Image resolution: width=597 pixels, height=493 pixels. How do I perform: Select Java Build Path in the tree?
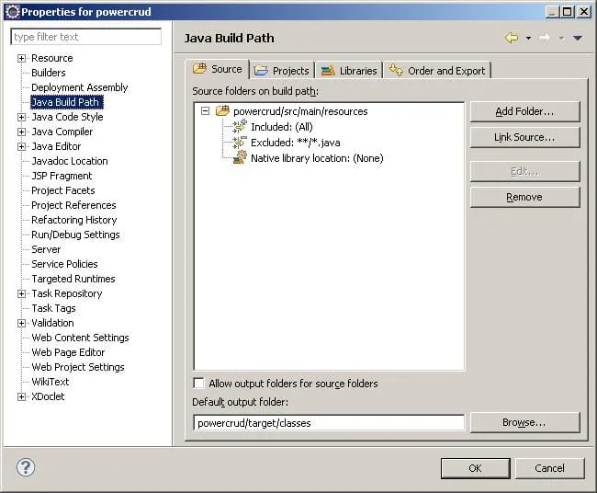67,102
